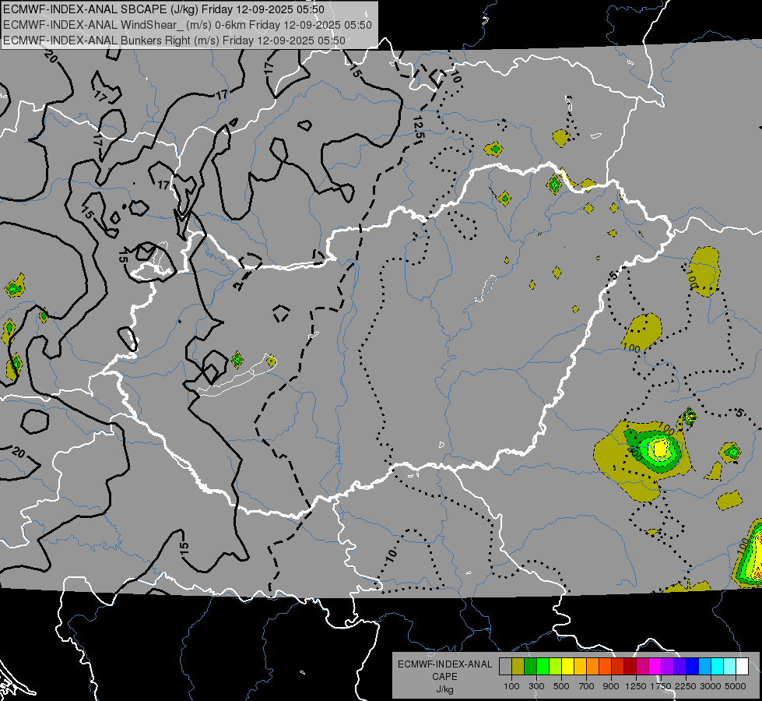Click the WindShear 0-6km title line

pyautogui.click(x=188, y=25)
